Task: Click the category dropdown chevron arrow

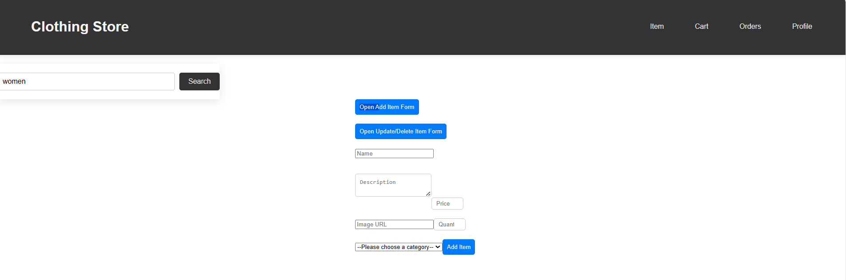Action: pyautogui.click(x=438, y=247)
